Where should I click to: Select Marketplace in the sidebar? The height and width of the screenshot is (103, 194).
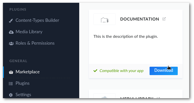(28, 72)
